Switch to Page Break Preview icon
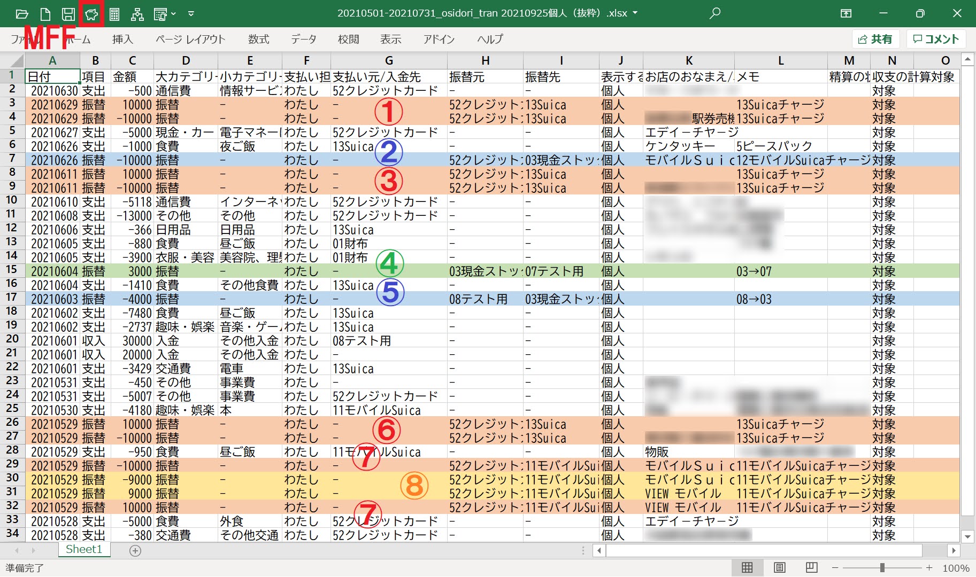Viewport: 976px width, 577px height. pyautogui.click(x=811, y=567)
